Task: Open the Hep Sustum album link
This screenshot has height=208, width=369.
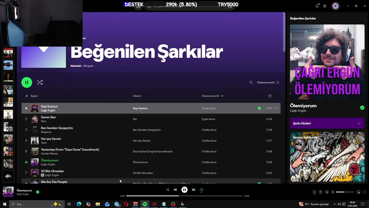Action: click(x=140, y=108)
